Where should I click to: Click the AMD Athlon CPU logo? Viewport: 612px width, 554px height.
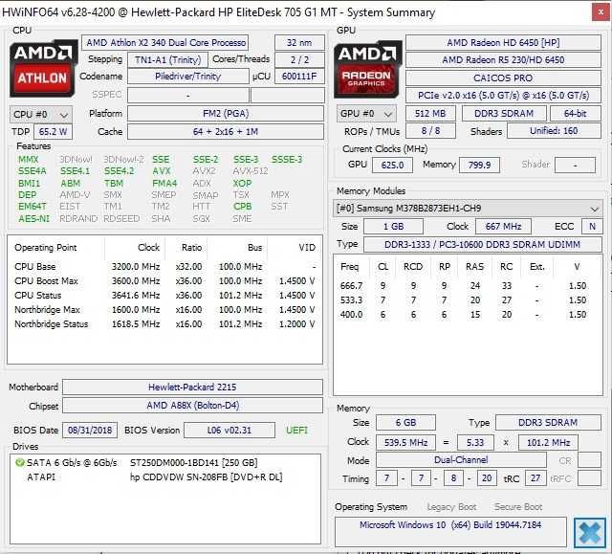tap(42, 68)
